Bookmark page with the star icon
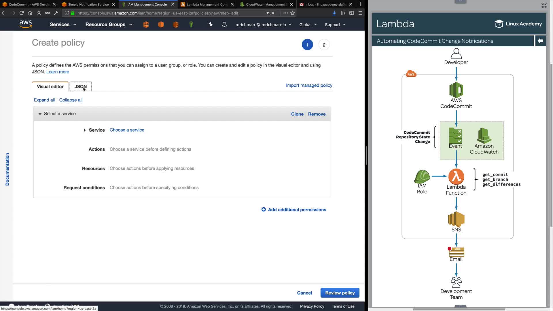Viewport: 553px width, 311px height. tap(293, 13)
